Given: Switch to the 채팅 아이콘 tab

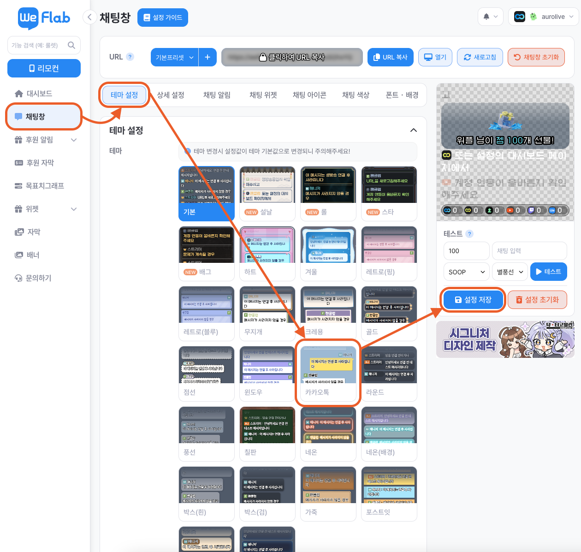Looking at the screenshot, I should click(309, 95).
